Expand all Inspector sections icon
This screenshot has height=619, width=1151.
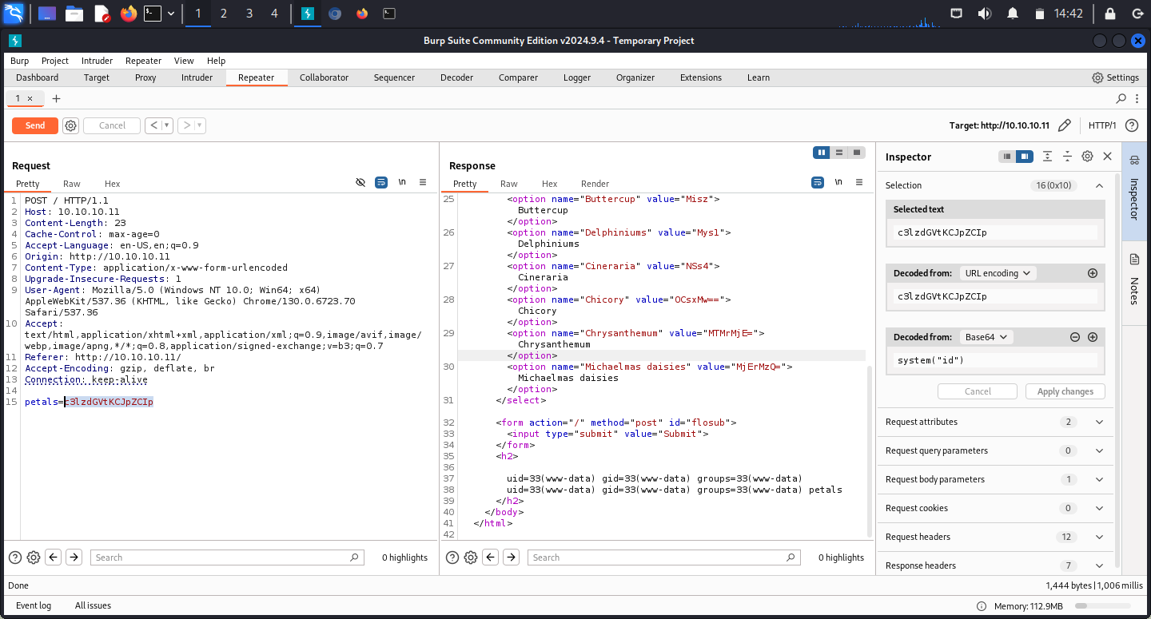tap(1047, 157)
